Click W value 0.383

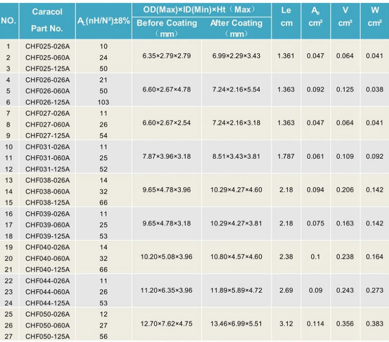(x=375, y=324)
